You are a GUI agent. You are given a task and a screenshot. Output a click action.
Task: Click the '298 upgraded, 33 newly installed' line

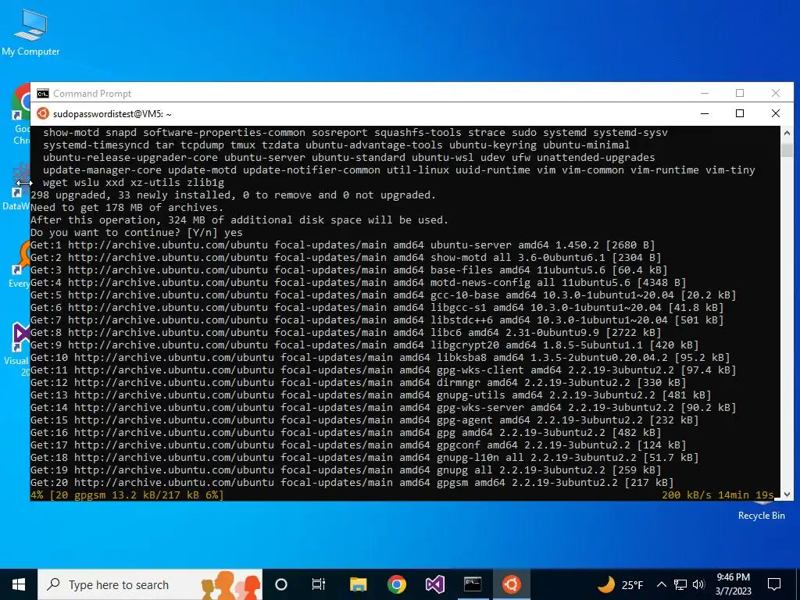(x=233, y=195)
